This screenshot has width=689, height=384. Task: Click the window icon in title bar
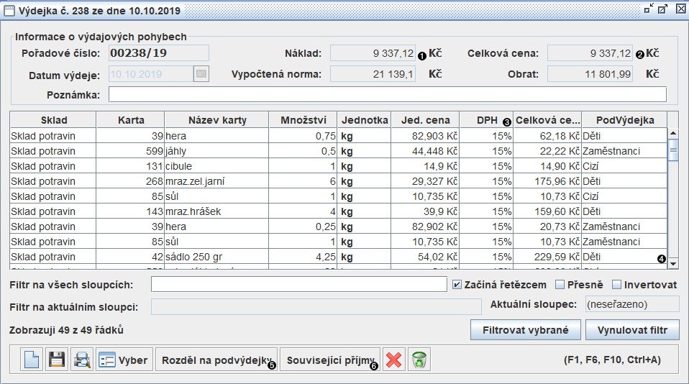point(10,11)
